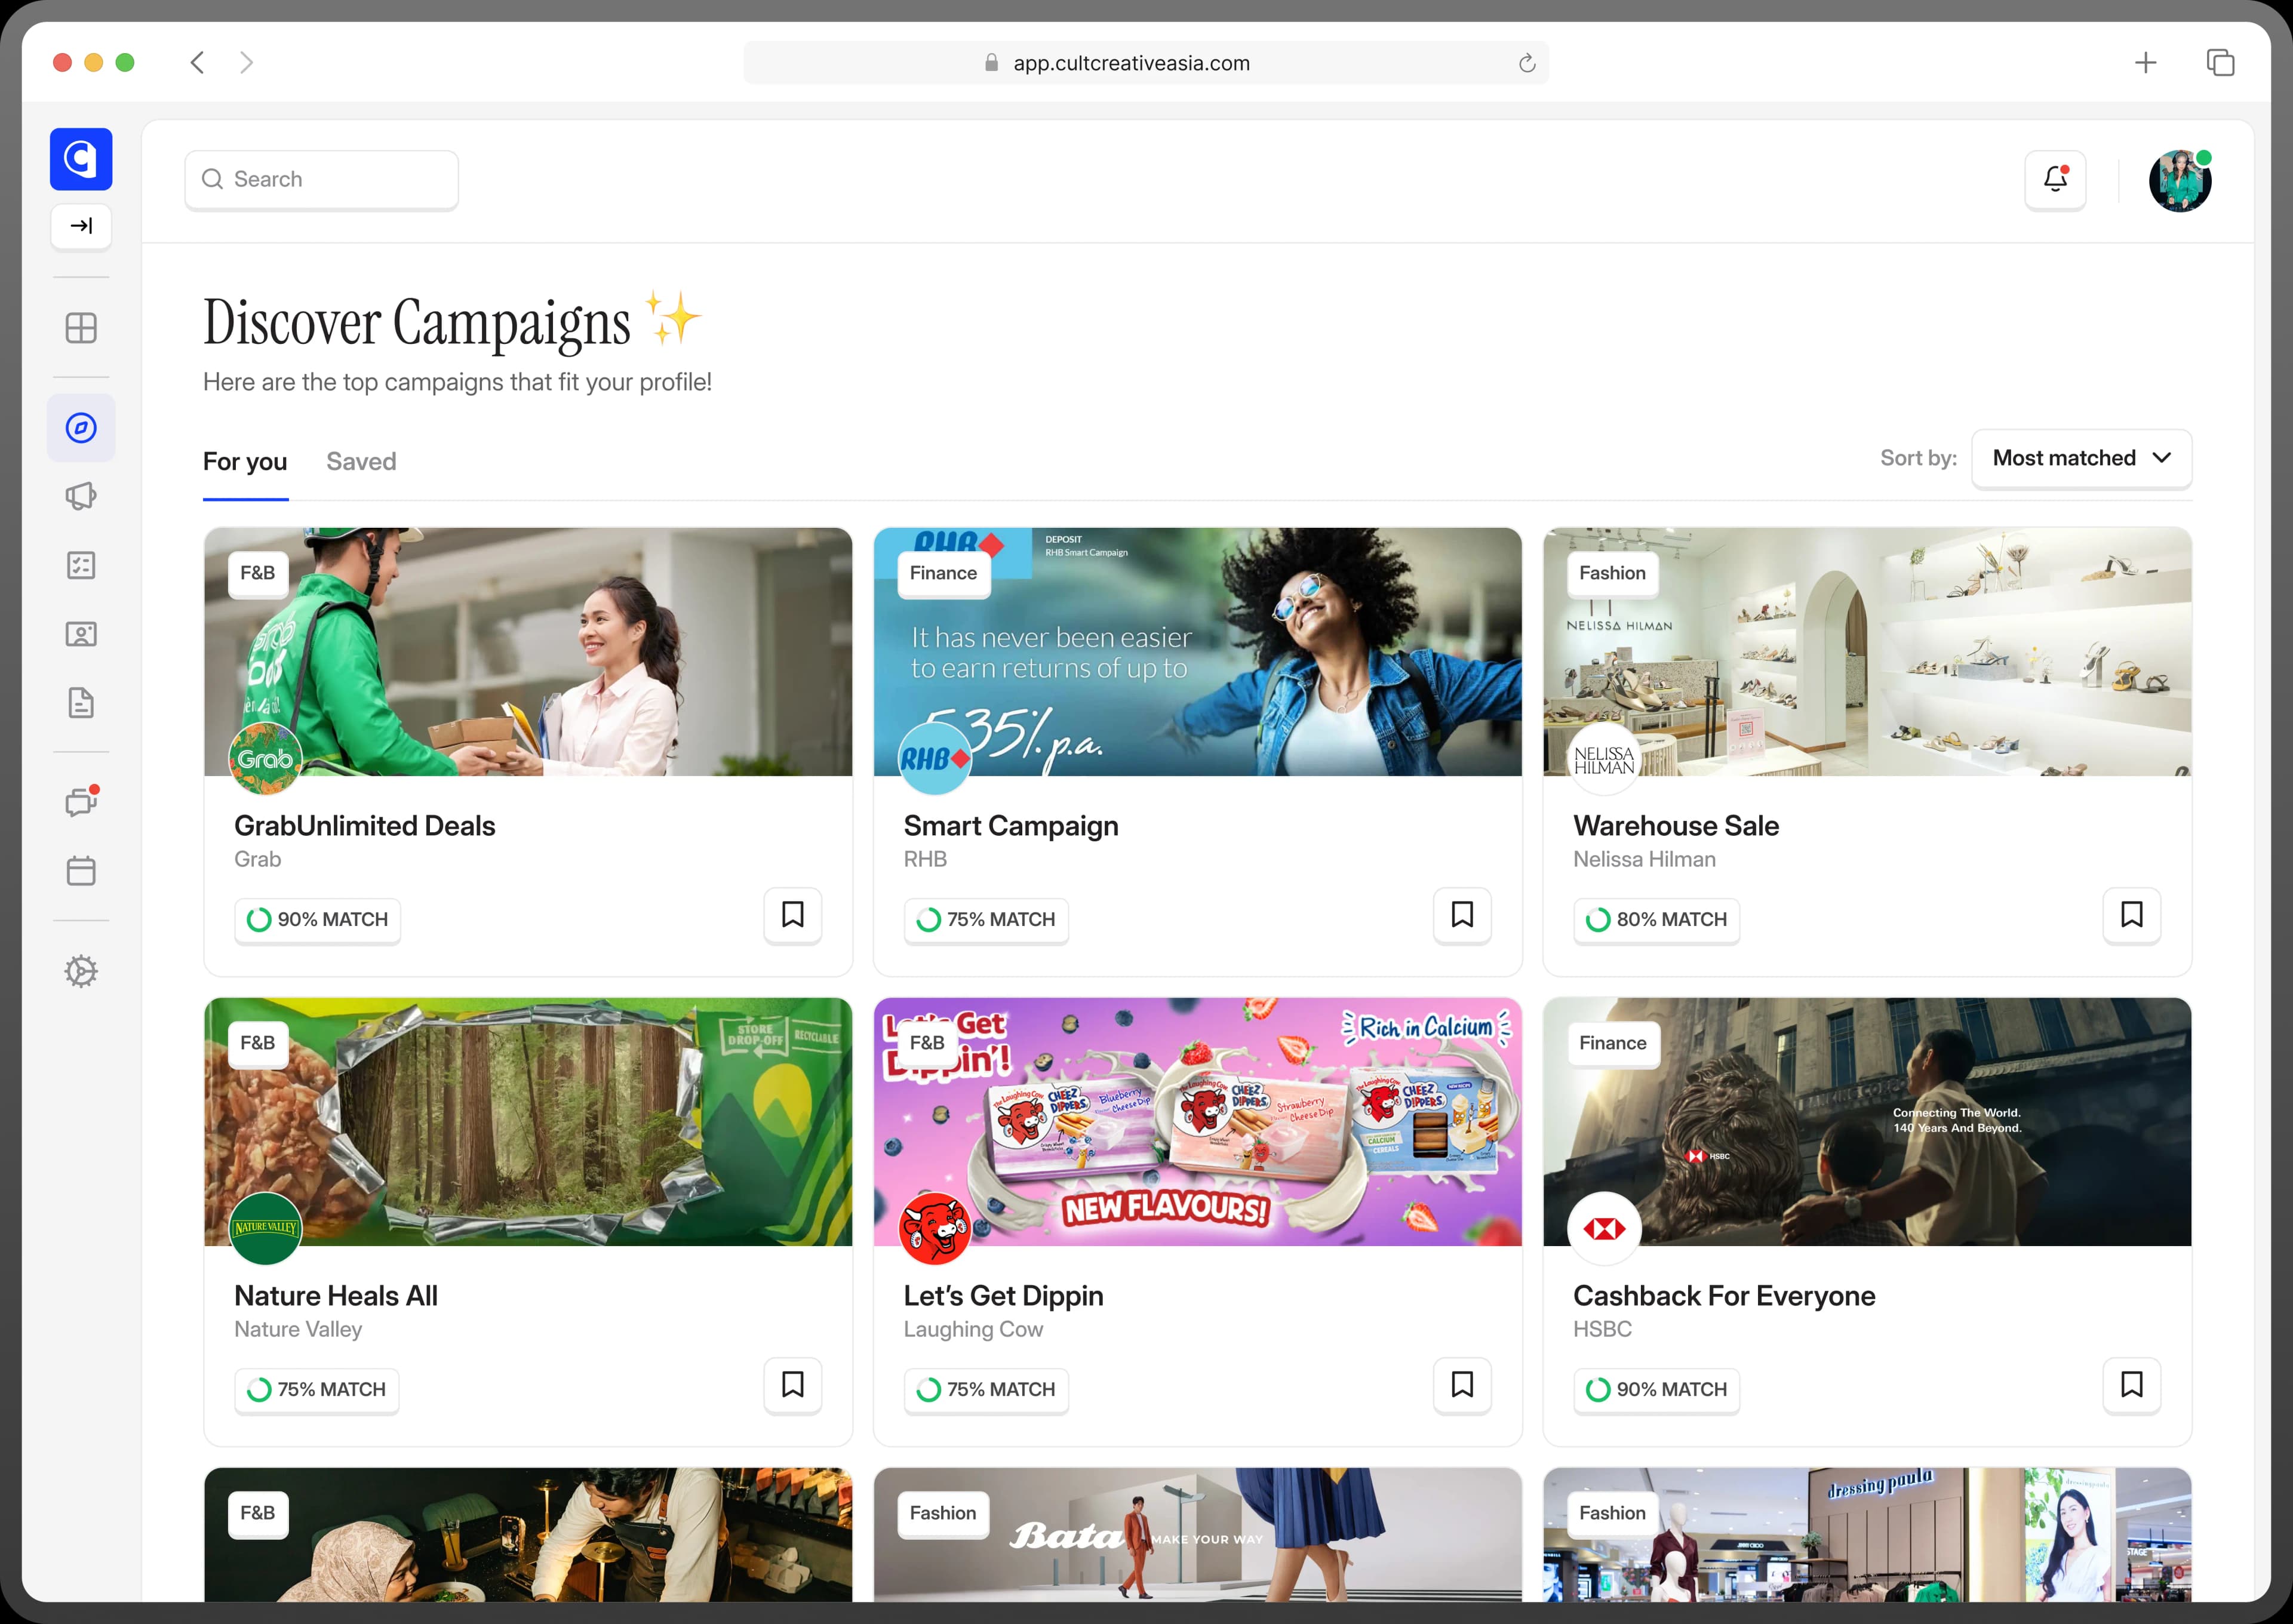Select the For you tab

[245, 461]
